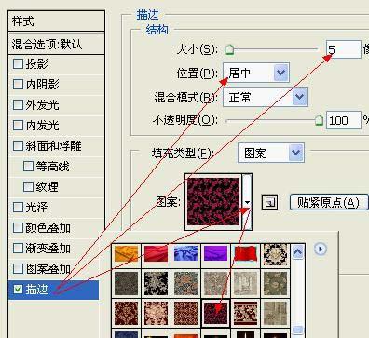Create new preset from current pattern
This screenshot has width=369, height=338.
(269, 202)
